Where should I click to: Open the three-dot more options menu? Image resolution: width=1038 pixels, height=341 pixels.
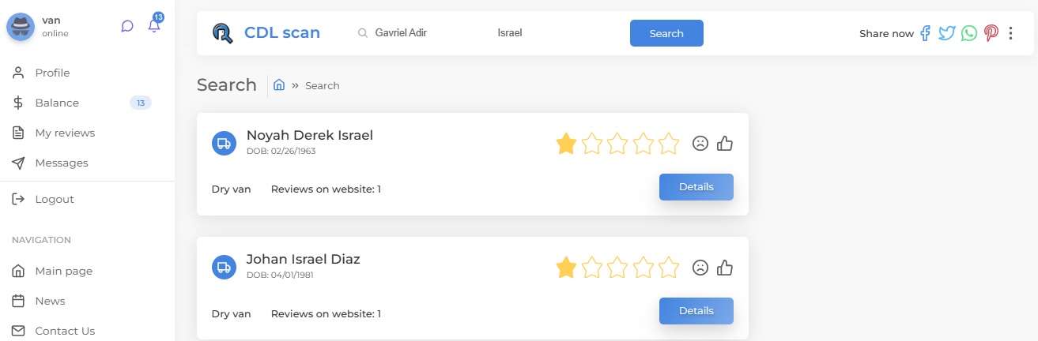click(x=1010, y=33)
